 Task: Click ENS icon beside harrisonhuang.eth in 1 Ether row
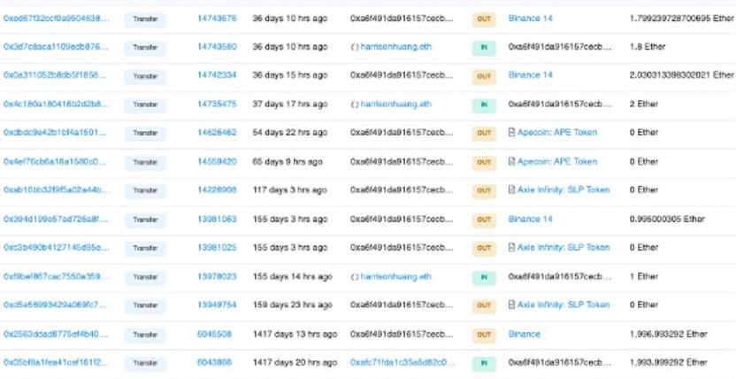tap(355, 276)
